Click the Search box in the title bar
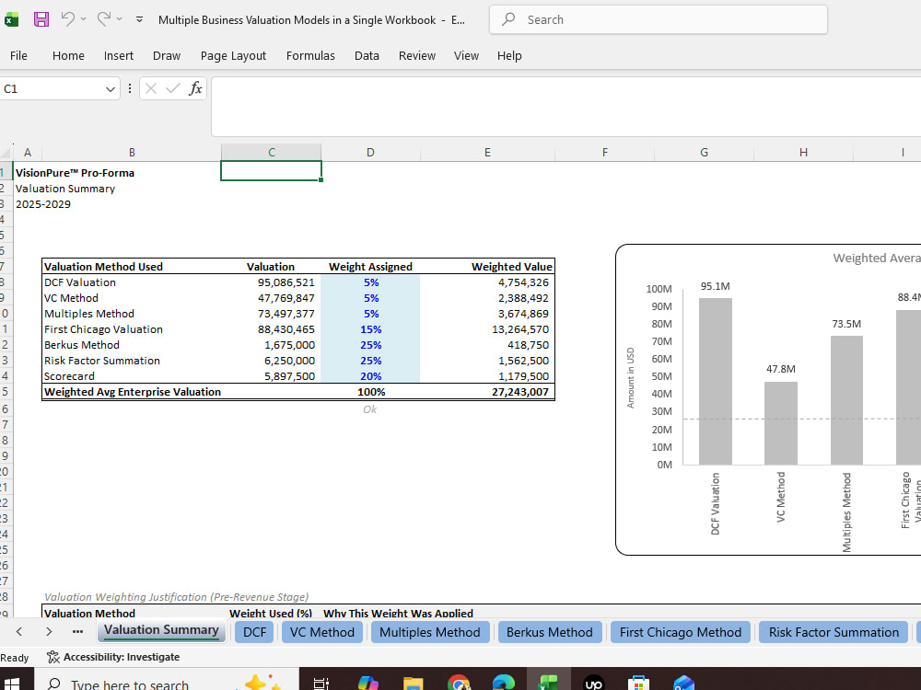Screen dimensions: 921x690 coord(659,19)
